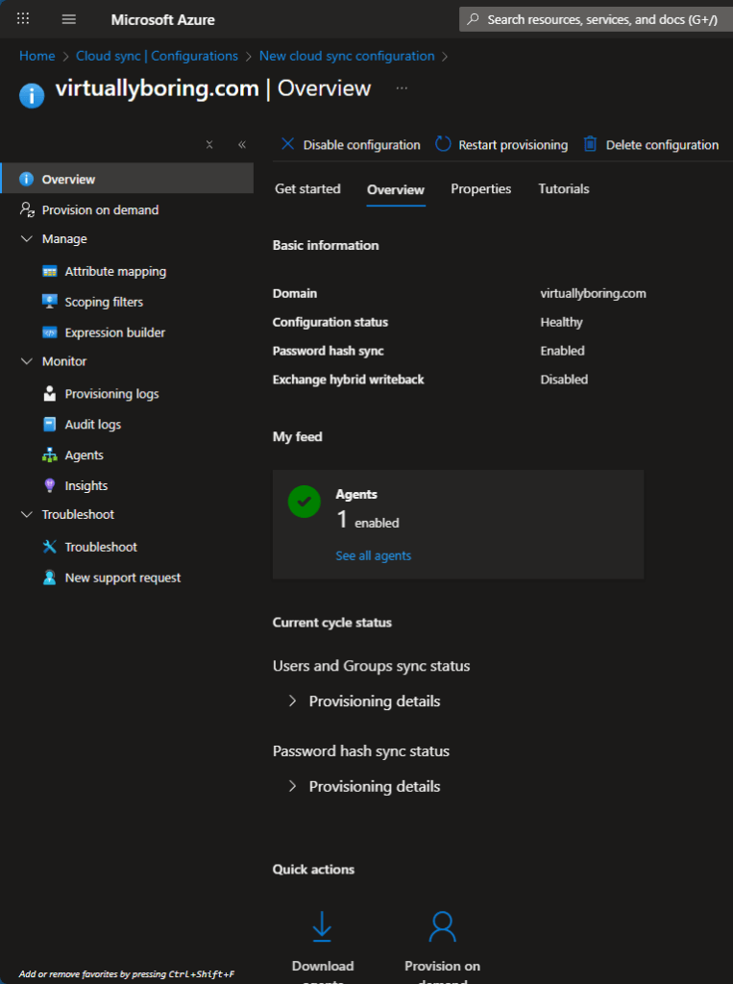Click the Troubleshoot wrench icon
733x984 pixels.
[50, 547]
